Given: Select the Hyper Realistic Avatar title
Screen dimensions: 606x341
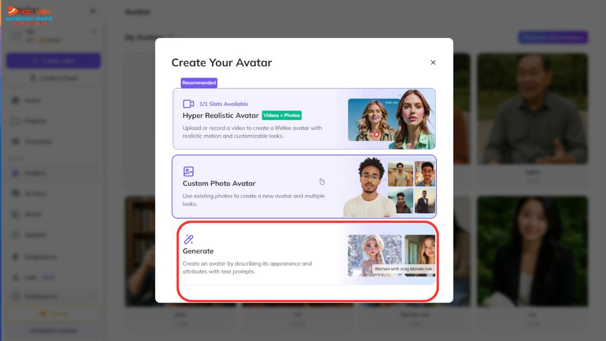Looking at the screenshot, I should point(221,115).
